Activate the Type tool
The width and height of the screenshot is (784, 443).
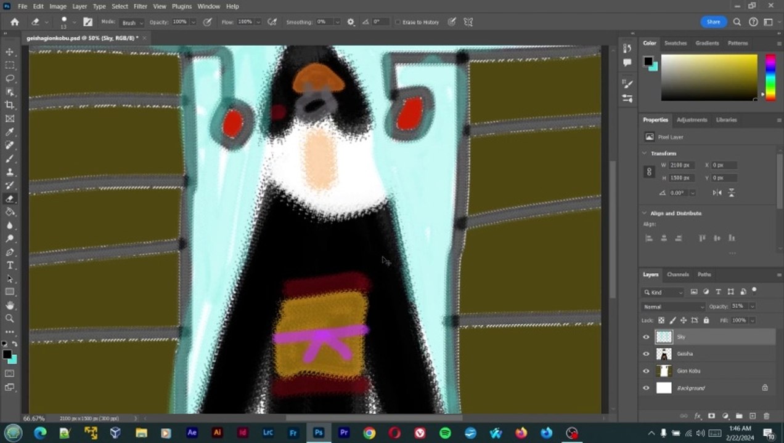(10, 265)
